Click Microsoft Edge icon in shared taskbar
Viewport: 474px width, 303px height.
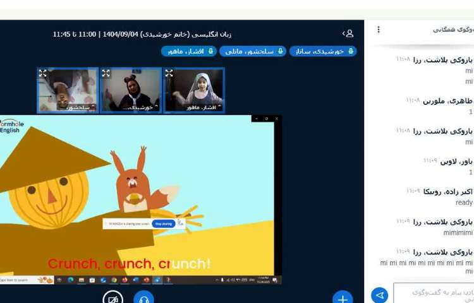pyautogui.click(x=71, y=280)
